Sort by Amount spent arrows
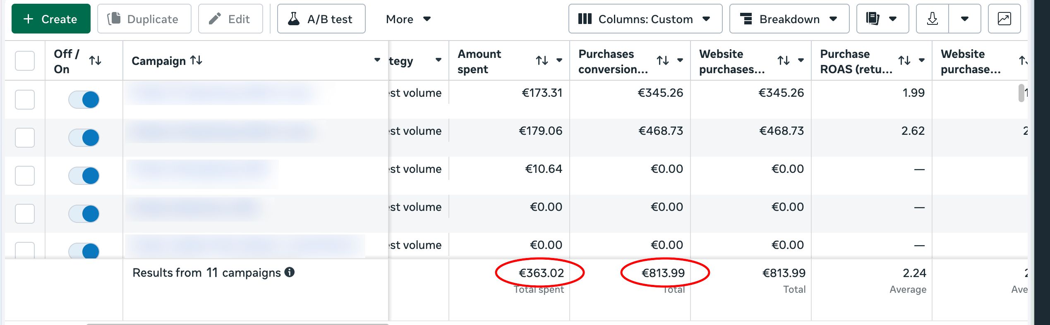This screenshot has height=325, width=1050. pyautogui.click(x=542, y=60)
